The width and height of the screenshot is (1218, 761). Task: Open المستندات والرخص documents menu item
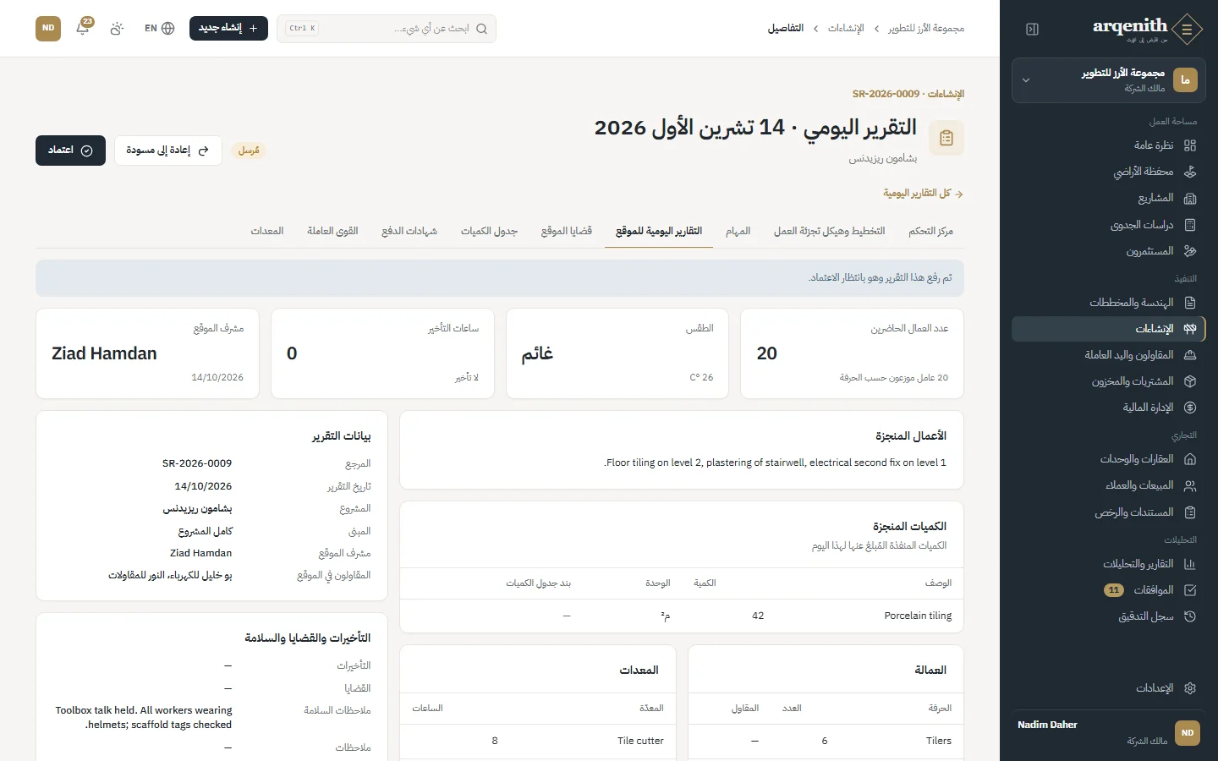(x=1109, y=512)
